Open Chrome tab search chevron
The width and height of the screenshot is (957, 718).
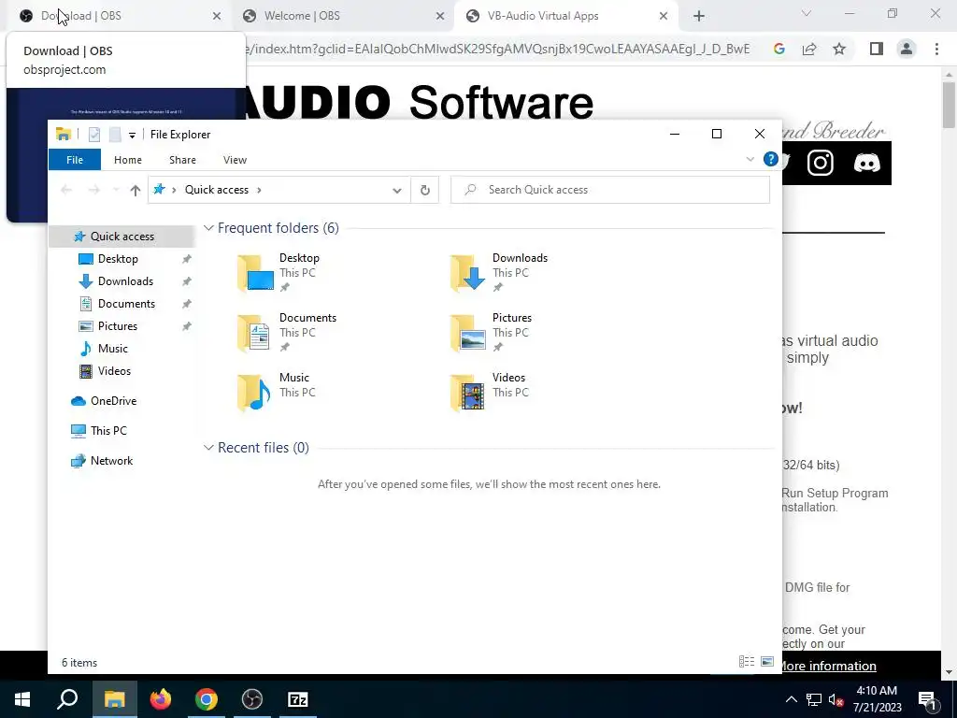[x=807, y=13]
